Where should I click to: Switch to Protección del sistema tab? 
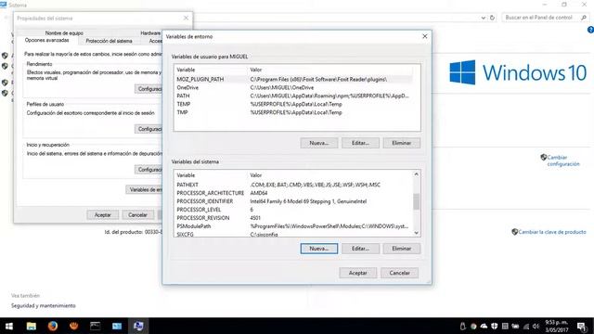coord(109,41)
